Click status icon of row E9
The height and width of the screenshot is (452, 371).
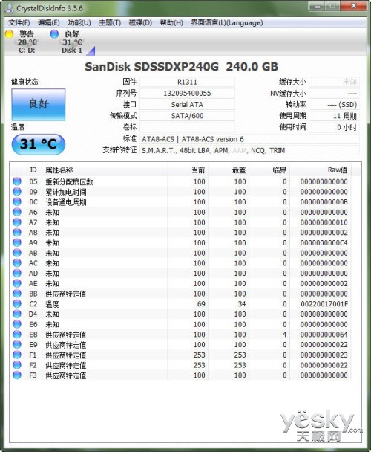coord(17,344)
